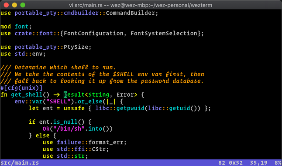282x166 pixels.
Task: Click 'getuid' in the libc call
Action: coord(180,108)
